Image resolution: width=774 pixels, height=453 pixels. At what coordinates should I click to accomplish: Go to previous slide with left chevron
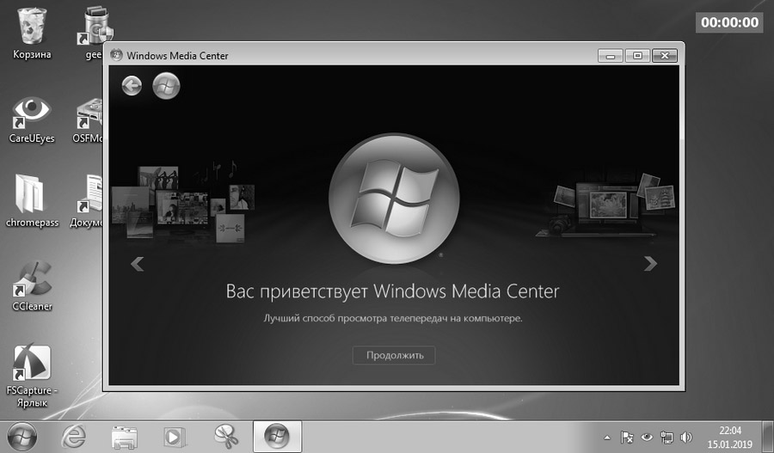(x=138, y=264)
